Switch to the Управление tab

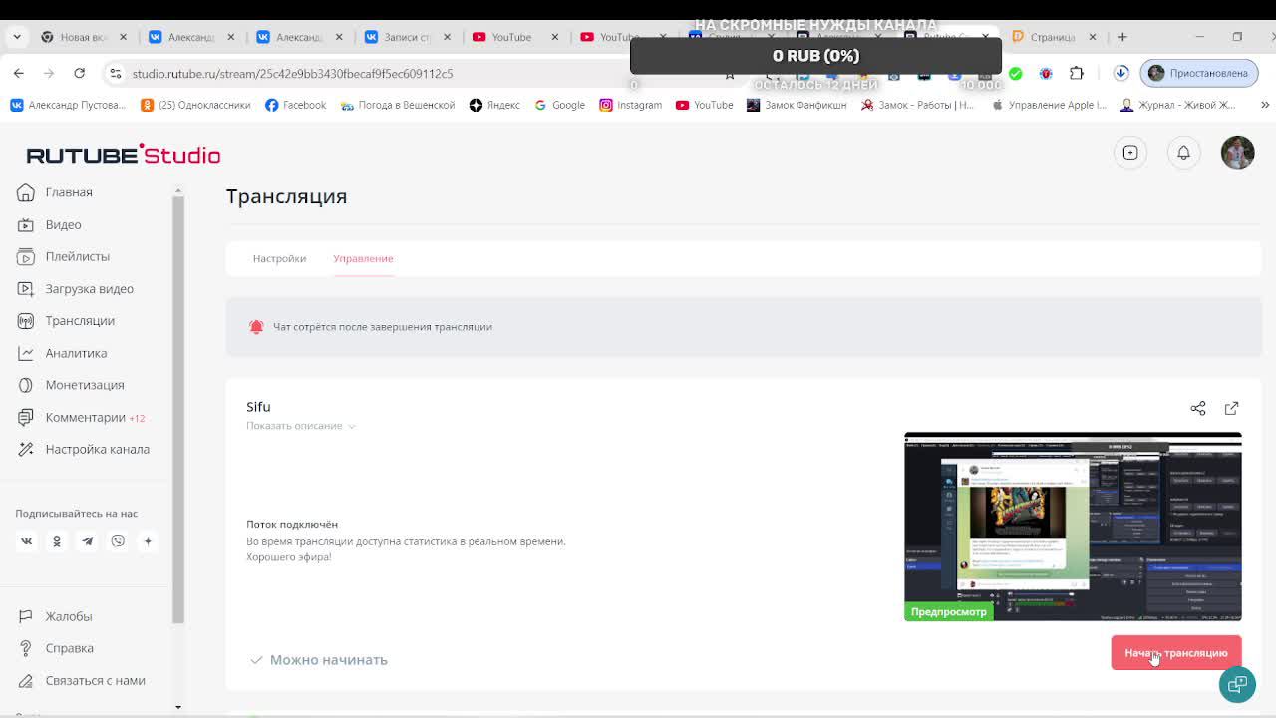363,258
